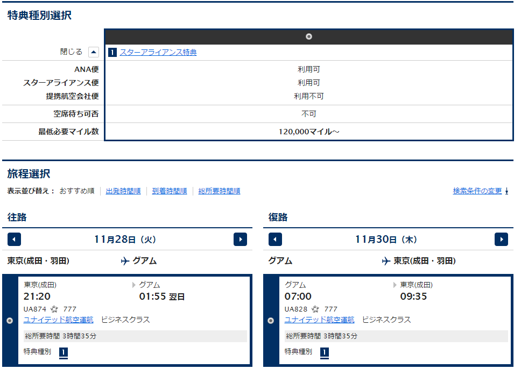The image size is (521, 369).
Task: Click the 提携航空会社便 利用不可 value
Action: pyautogui.click(x=309, y=96)
